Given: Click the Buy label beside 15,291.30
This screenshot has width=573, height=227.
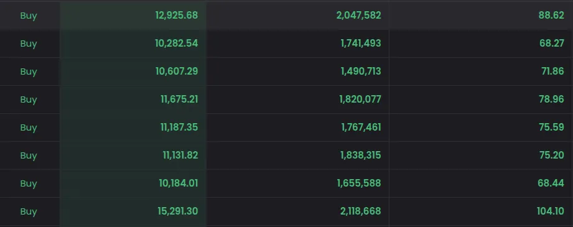Looking at the screenshot, I should coord(29,211).
